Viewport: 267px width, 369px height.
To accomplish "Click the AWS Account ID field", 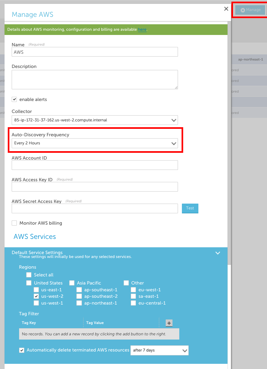I will pyautogui.click(x=95, y=165).
